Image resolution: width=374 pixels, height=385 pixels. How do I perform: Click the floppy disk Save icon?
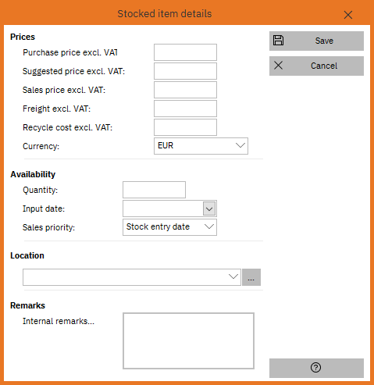coord(278,41)
